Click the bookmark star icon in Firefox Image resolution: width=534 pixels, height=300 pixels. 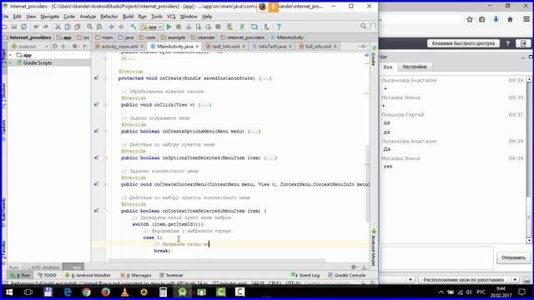(470, 20)
